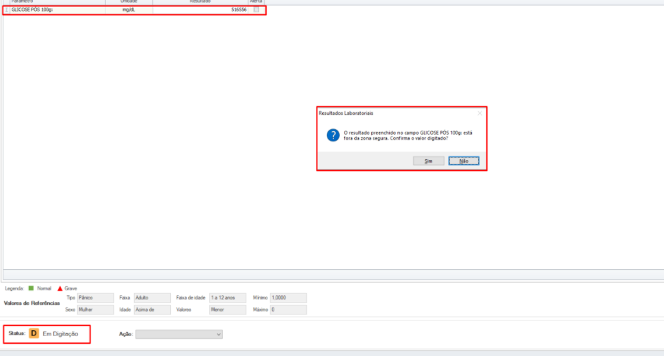Click the Resultados Laboratoriais dialog title
664x356 pixels.
point(346,113)
